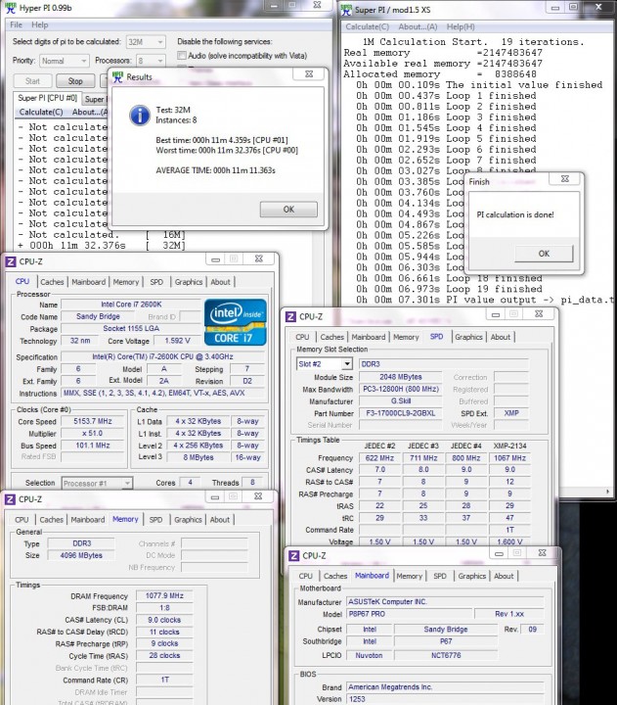Image resolution: width=617 pixels, height=705 pixels.
Task: Switch to Memory tab in CPU-Z SPD window
Action: coord(406,337)
